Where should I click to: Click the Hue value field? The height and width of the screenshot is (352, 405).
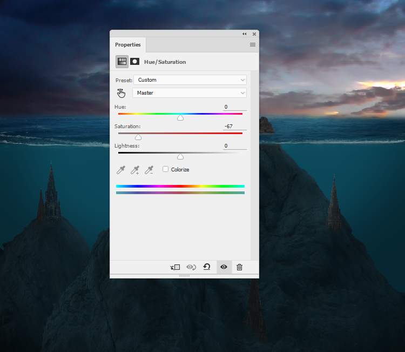235,107
